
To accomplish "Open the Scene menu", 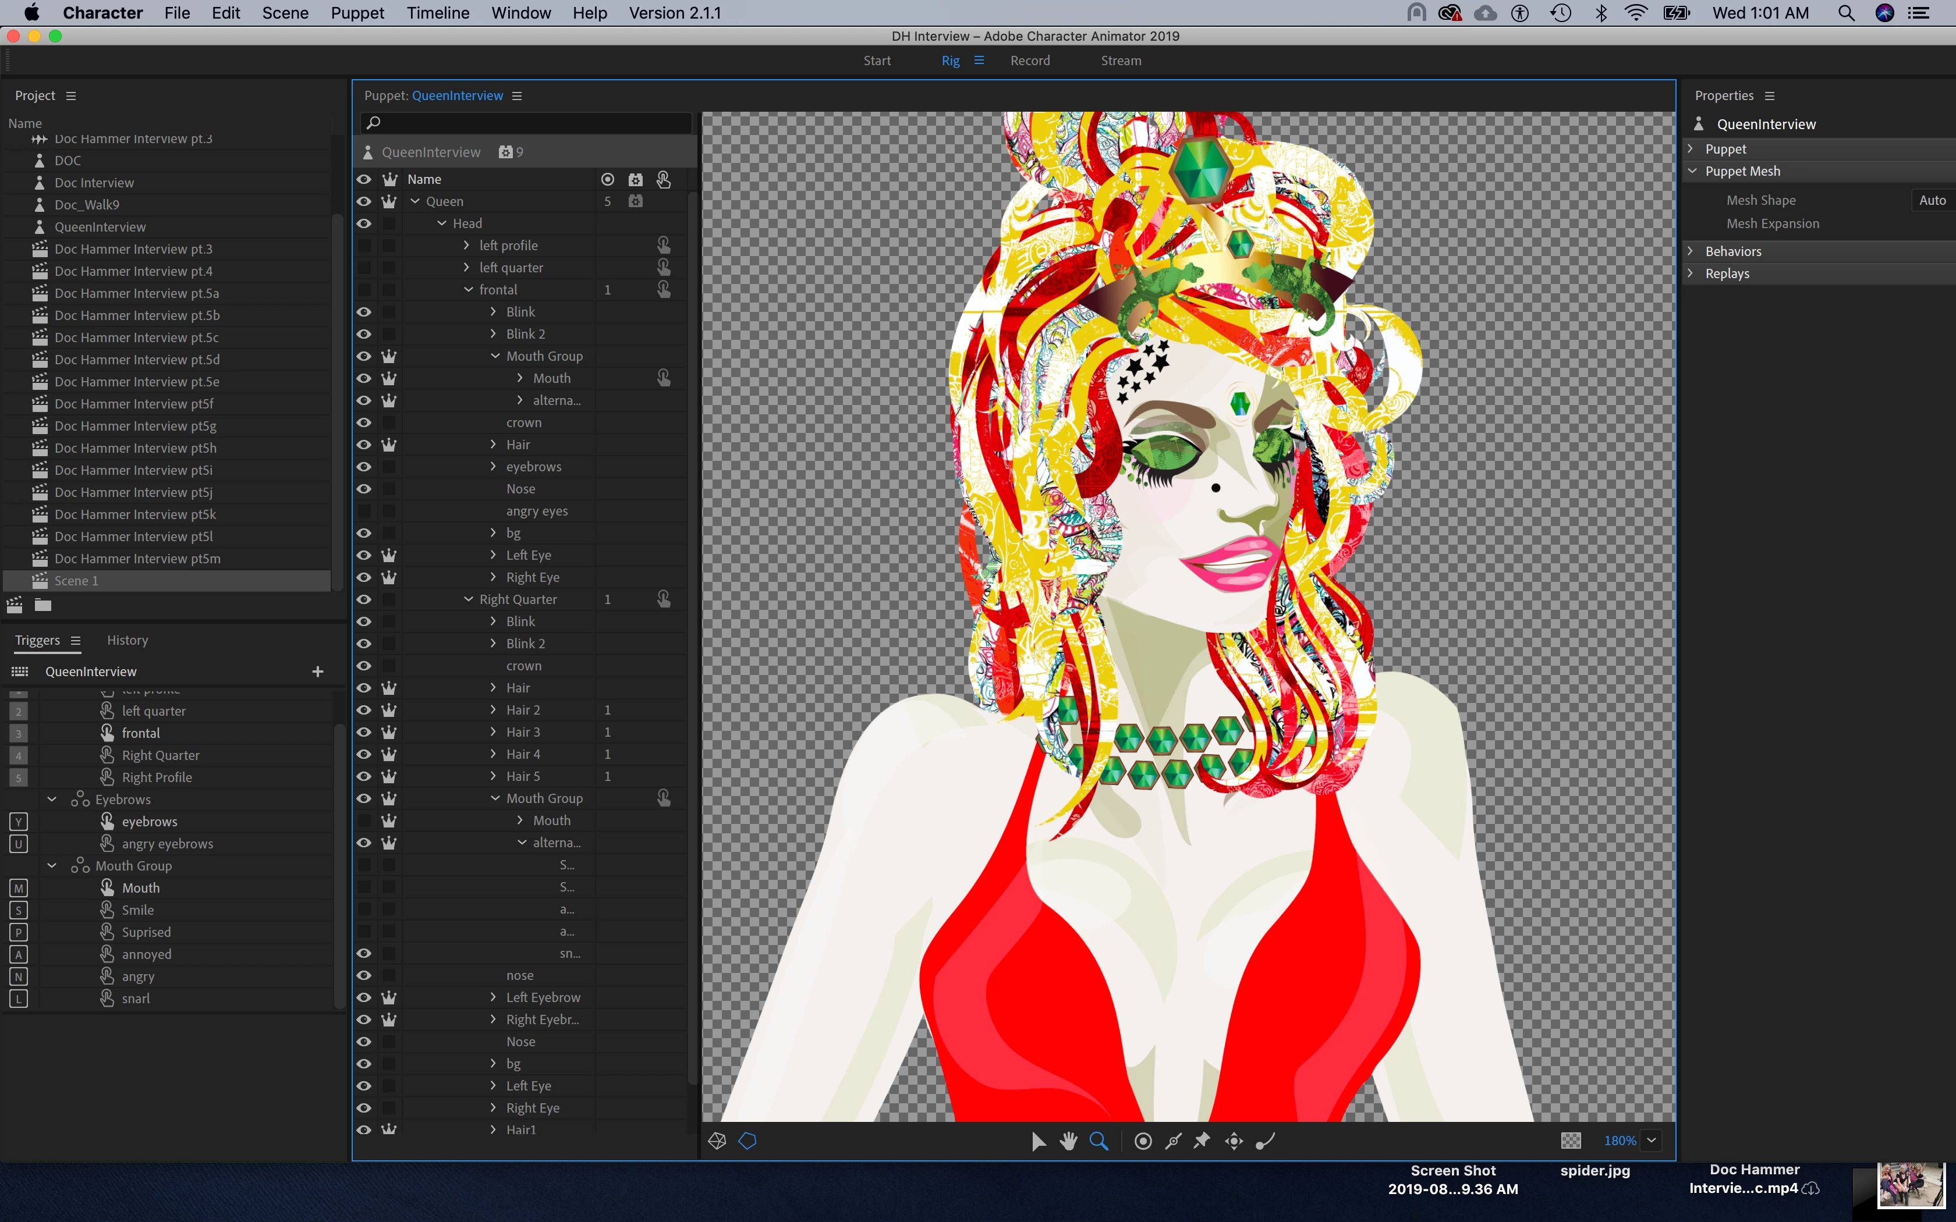I will pyautogui.click(x=285, y=13).
